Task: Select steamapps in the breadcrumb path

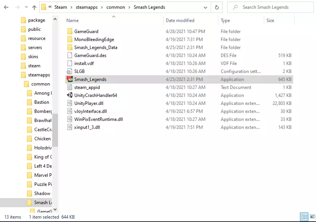Action: (87, 7)
